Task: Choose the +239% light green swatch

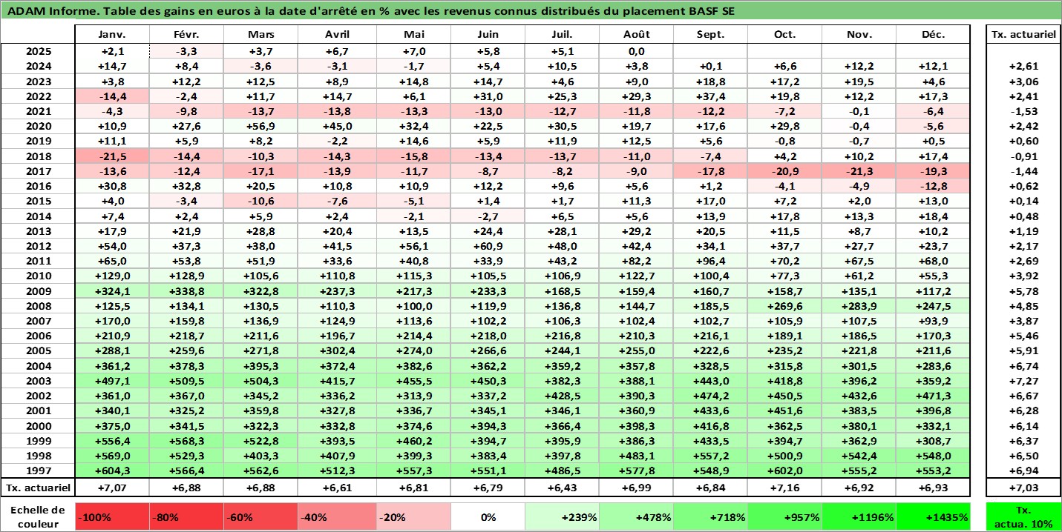Action: (x=562, y=517)
